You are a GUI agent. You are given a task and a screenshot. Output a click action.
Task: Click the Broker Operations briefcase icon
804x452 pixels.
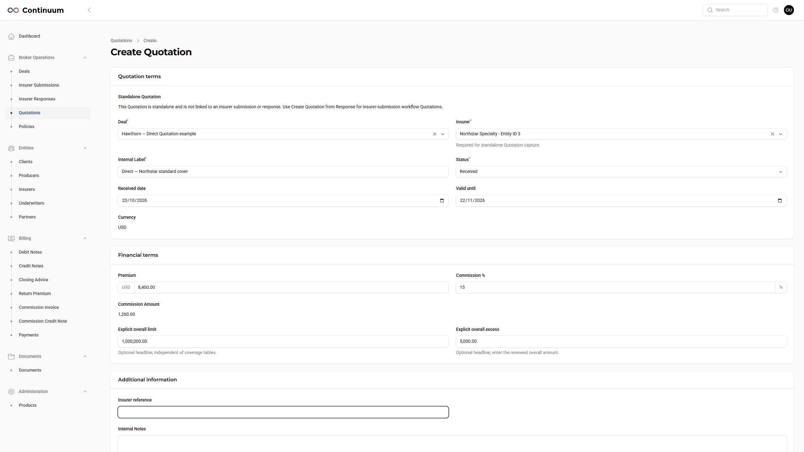11,57
